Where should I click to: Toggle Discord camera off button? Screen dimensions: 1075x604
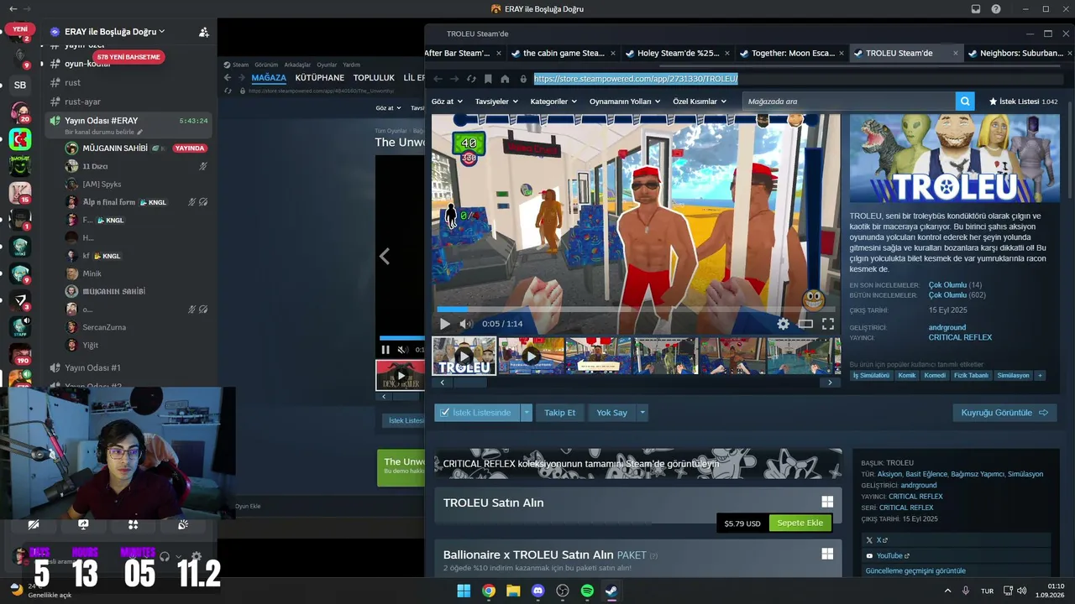point(33,524)
